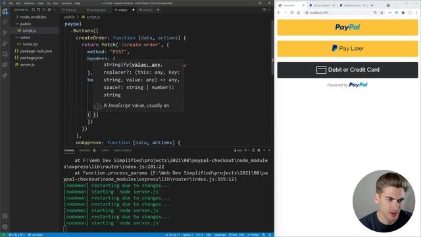Open View menu in VS Code
Image resolution: width=421 pixels, height=237 pixels.
[x=41, y=3]
